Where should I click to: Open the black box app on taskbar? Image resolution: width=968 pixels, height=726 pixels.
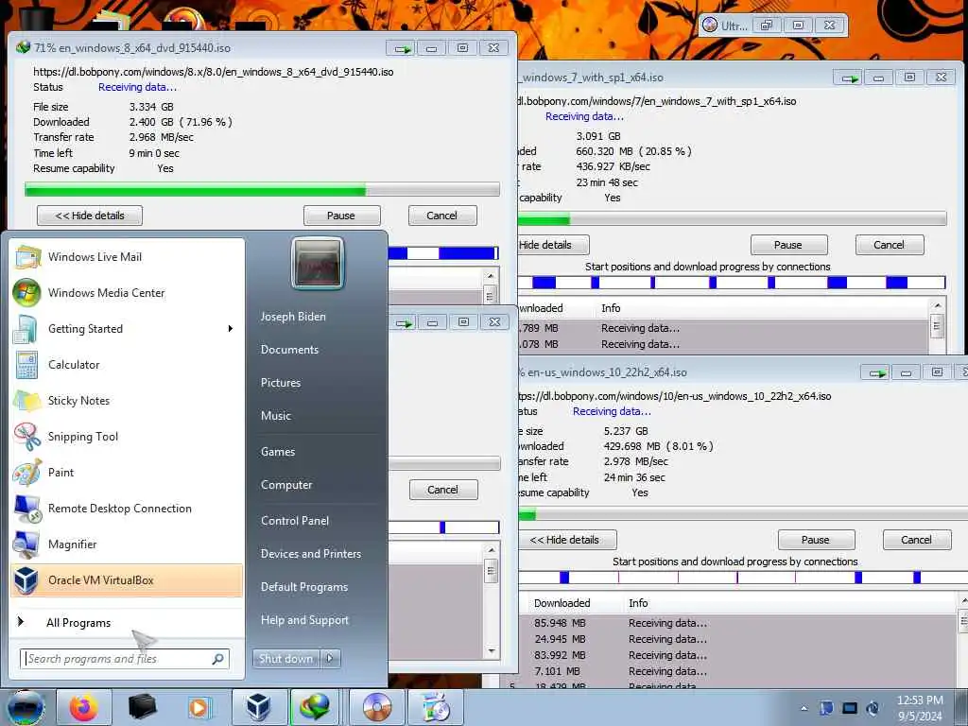pos(142,707)
